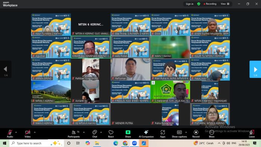Click the Recording indicator
This screenshot has width=261, height=147.
[x=210, y=4]
